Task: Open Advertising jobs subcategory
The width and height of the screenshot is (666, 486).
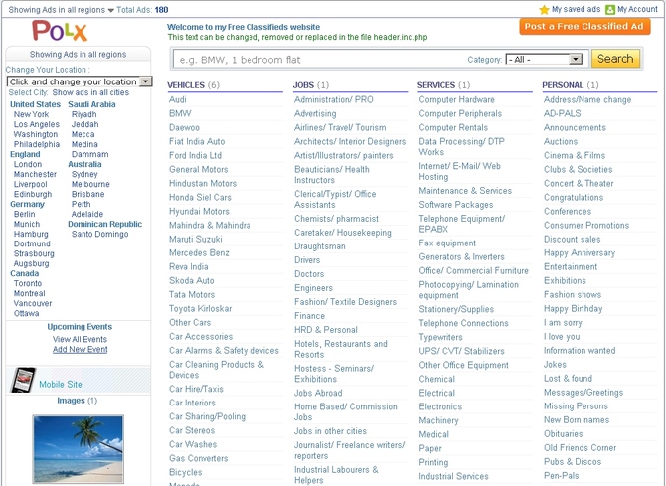Action: (x=315, y=113)
